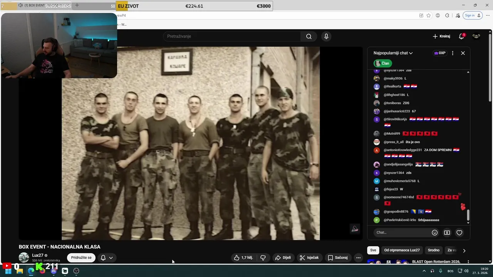Click the video player frame
The height and width of the screenshot is (277, 493).
(191, 143)
